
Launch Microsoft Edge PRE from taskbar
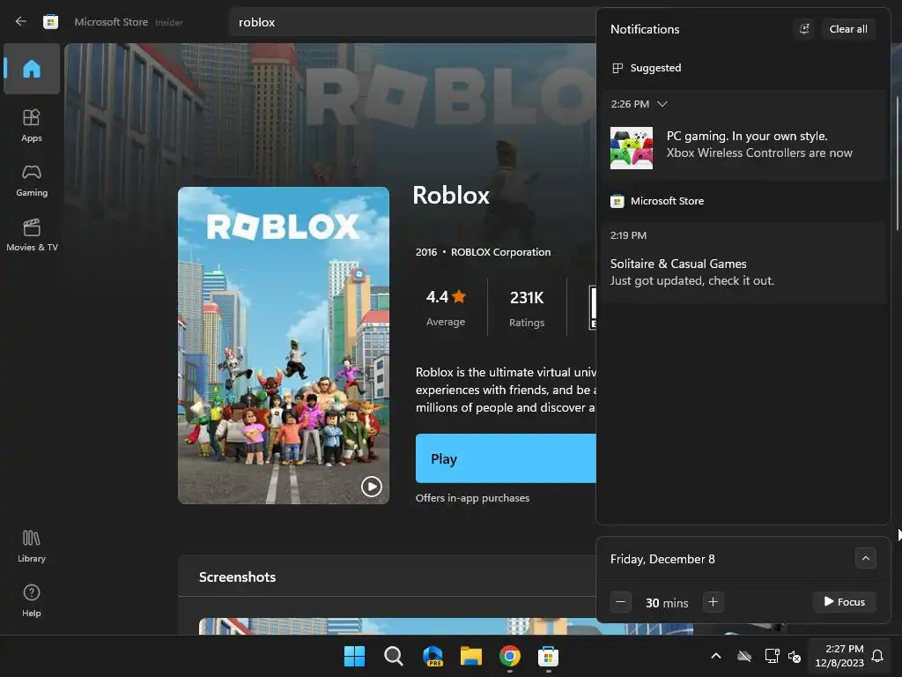pyautogui.click(x=433, y=656)
